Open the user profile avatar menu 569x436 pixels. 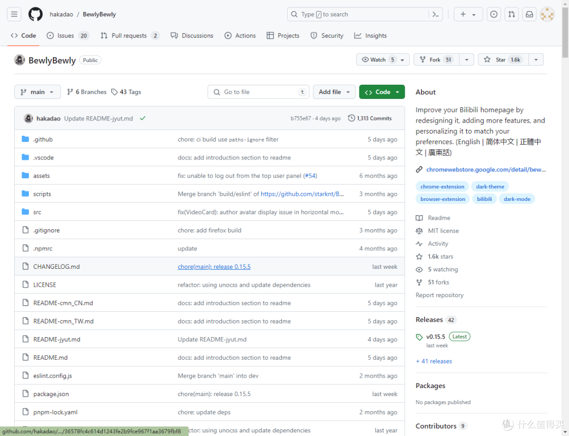(x=547, y=15)
